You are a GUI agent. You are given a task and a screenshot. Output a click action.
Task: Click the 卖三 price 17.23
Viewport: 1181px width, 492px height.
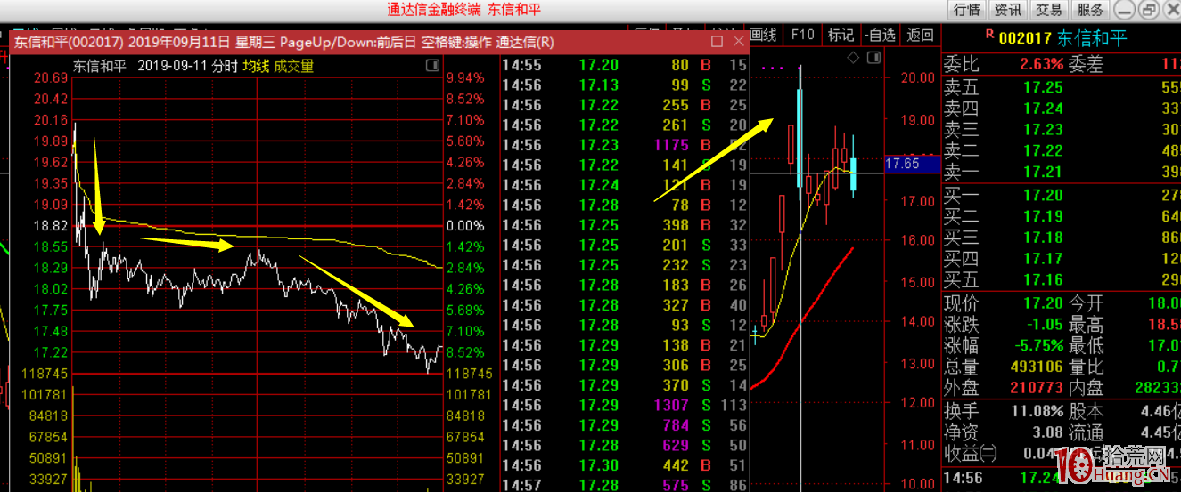point(1043,130)
